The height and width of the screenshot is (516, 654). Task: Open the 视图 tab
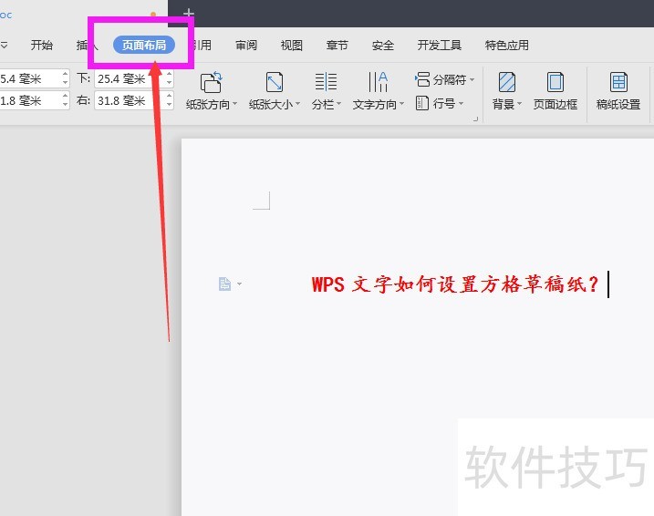coord(292,45)
